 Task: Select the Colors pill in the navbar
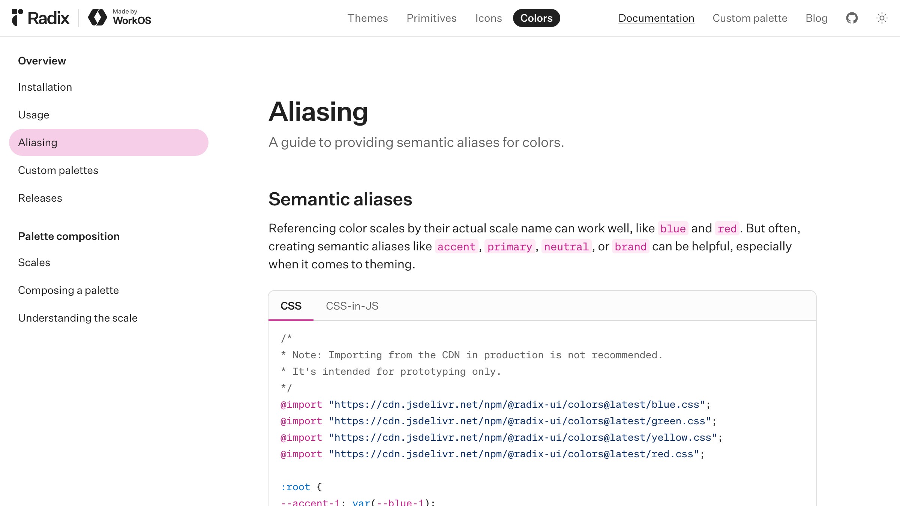536,18
